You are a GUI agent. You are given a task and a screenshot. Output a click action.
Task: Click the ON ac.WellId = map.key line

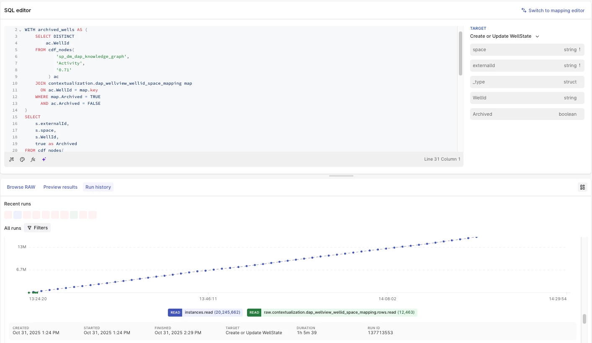coord(69,90)
